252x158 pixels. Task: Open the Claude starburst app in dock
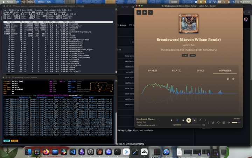pos(99,152)
